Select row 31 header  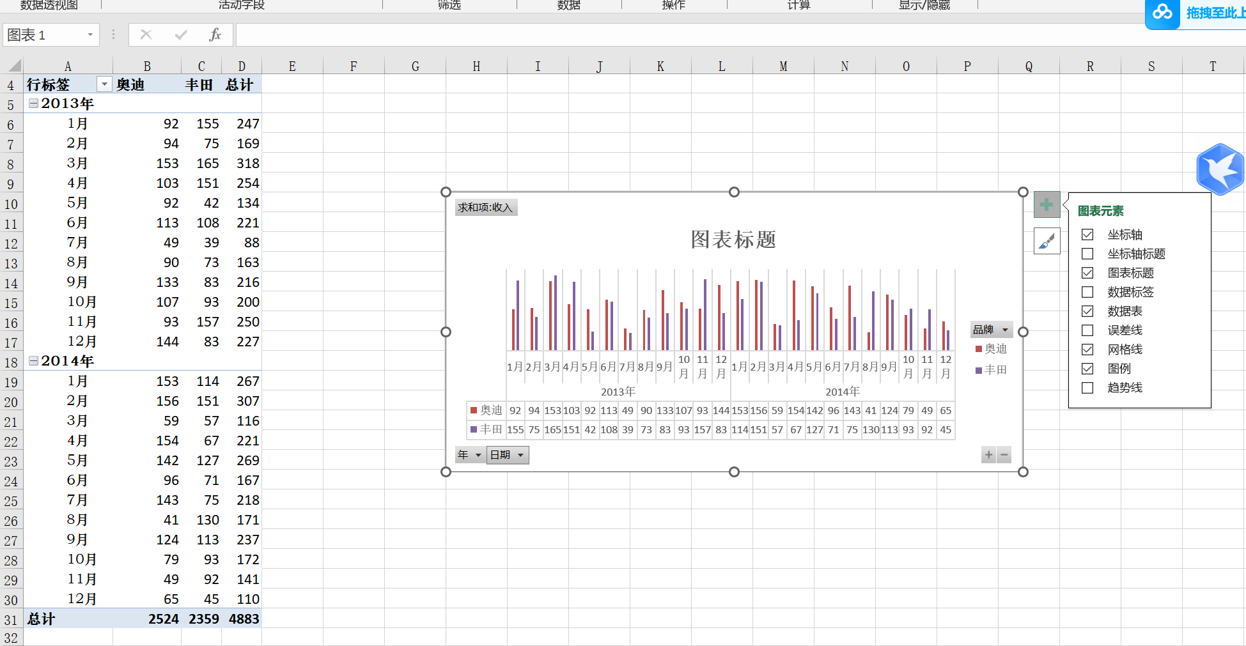[11, 619]
